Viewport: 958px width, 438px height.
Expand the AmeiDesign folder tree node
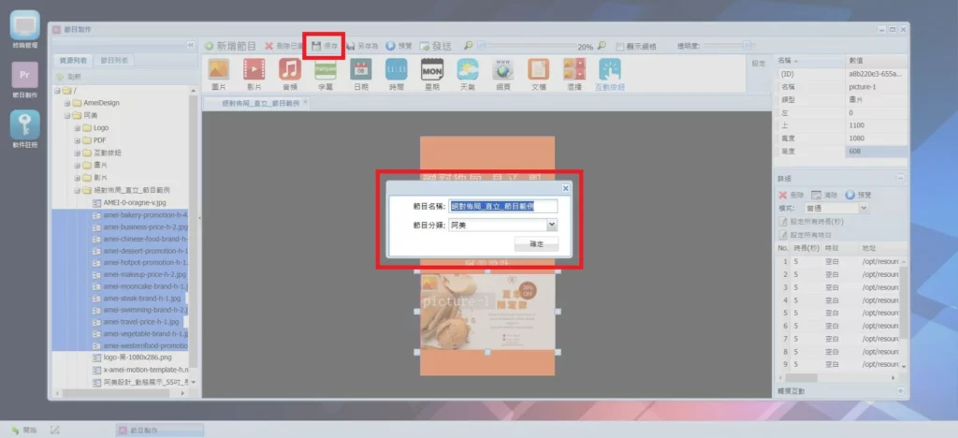click(67, 103)
